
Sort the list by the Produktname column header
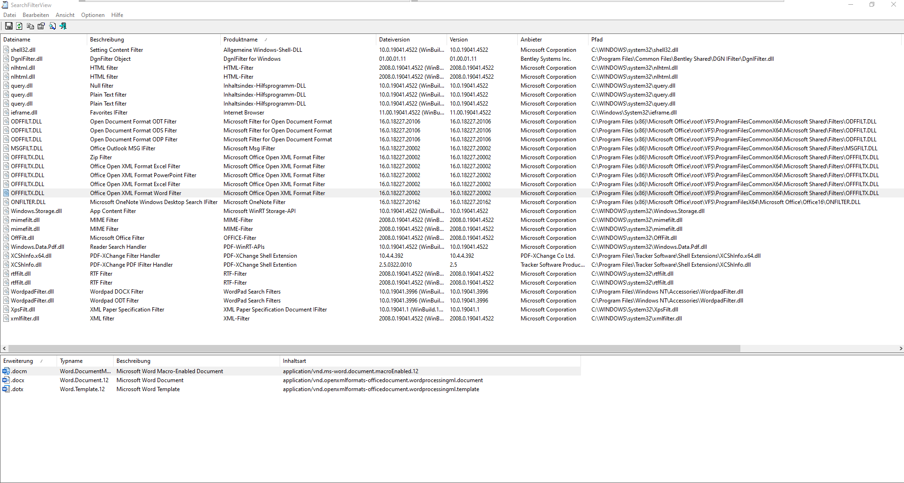241,40
